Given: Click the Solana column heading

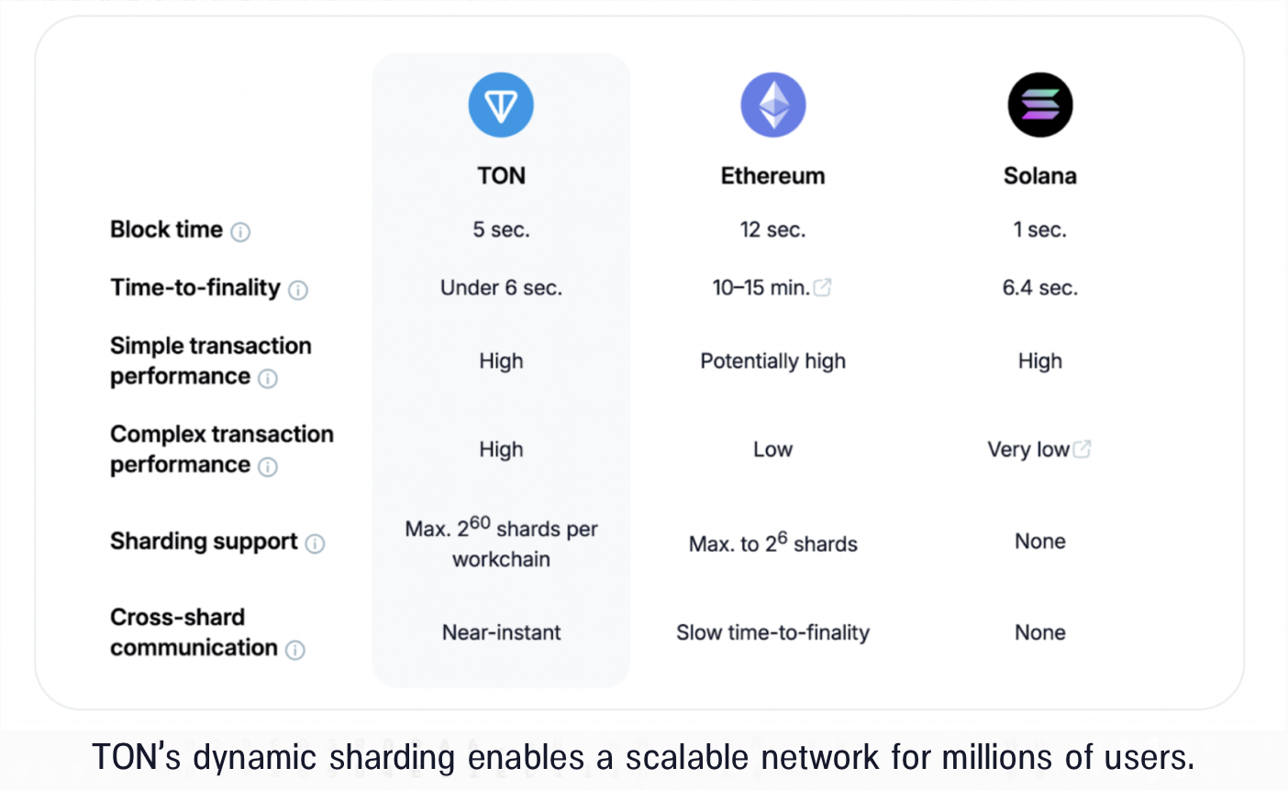Looking at the screenshot, I should point(1039,176).
